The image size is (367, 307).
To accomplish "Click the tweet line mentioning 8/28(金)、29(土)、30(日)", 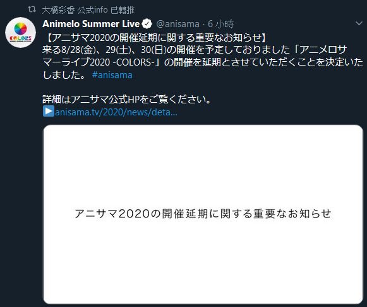I will point(195,50).
